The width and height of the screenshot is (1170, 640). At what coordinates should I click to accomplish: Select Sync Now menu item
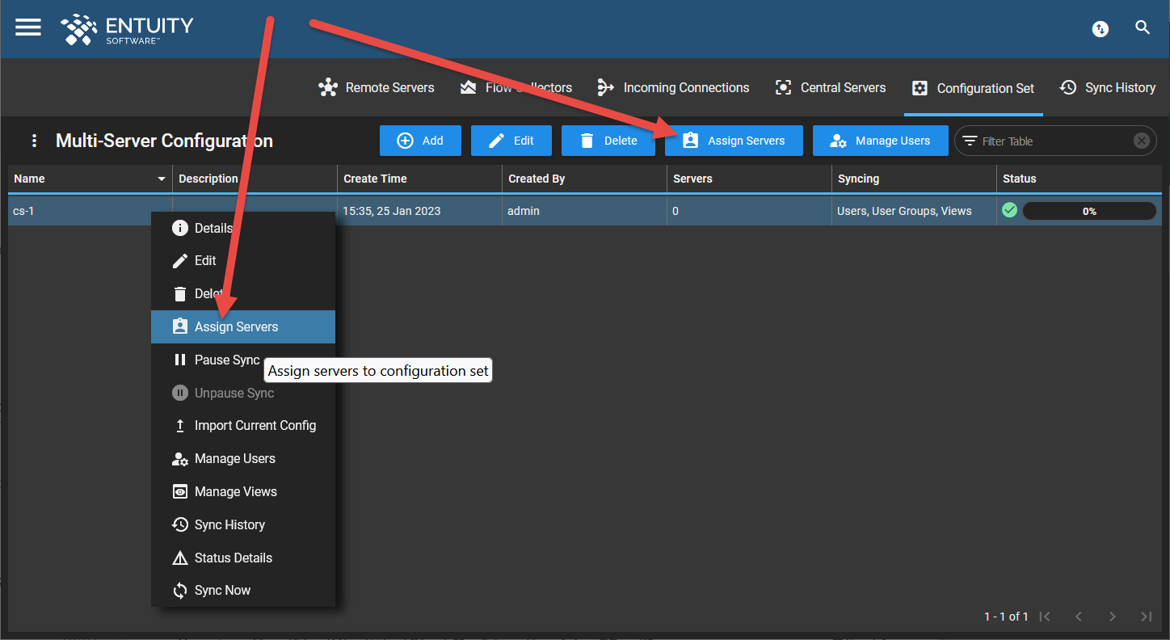[x=243, y=590]
